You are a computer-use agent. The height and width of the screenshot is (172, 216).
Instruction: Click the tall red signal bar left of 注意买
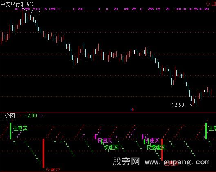[x=43, y=153]
